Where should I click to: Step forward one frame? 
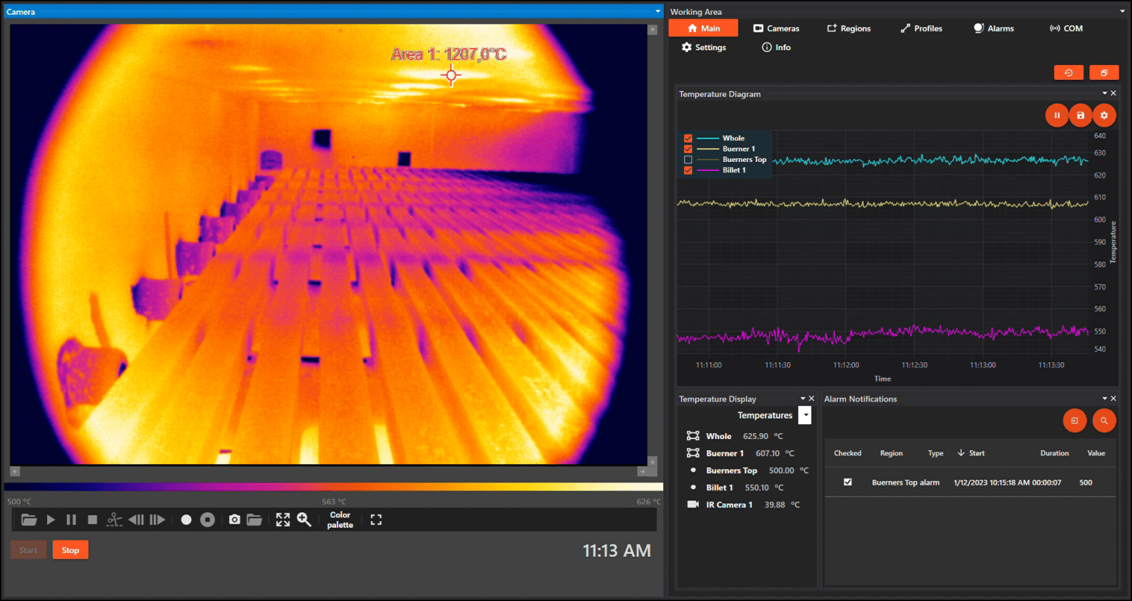pyautogui.click(x=158, y=519)
